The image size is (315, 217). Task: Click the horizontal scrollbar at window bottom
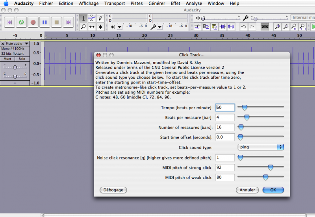[174, 215]
